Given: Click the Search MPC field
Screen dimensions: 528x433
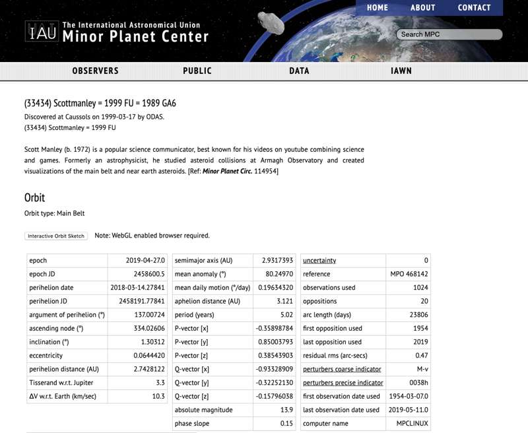Looking at the screenshot, I should 449,34.
